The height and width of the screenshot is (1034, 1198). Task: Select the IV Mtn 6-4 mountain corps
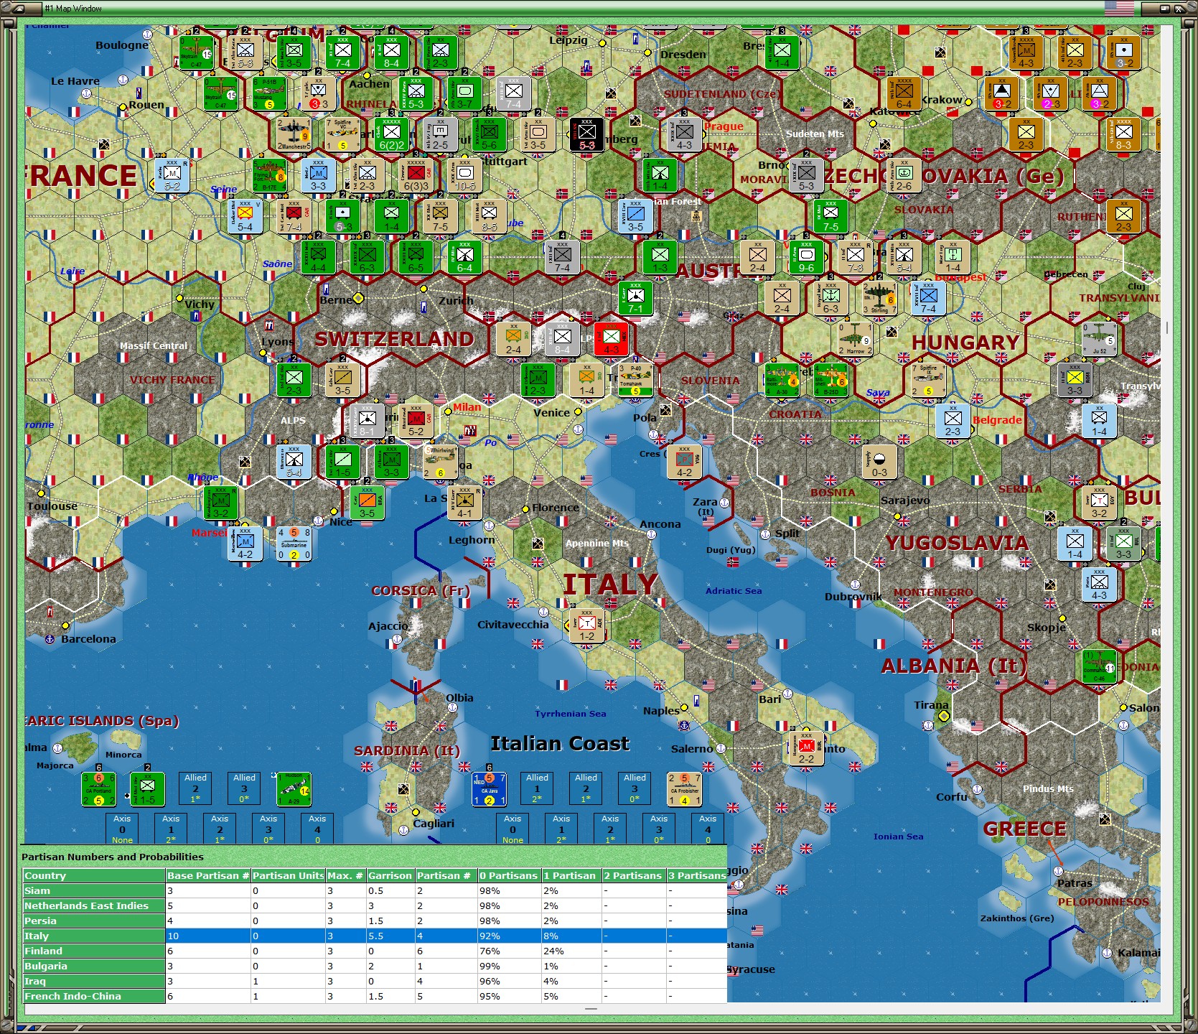coord(464,257)
